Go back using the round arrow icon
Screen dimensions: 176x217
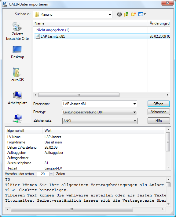pyautogui.click(x=119, y=14)
